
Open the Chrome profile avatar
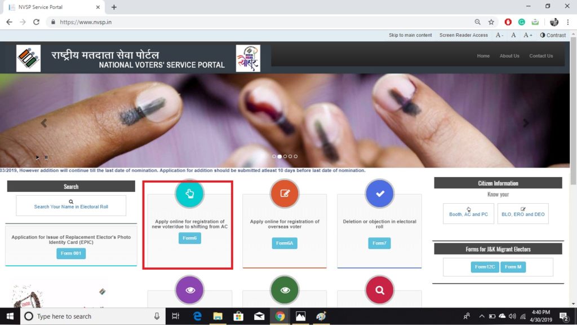point(554,22)
